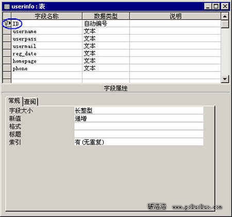Select the row selector beside userpass
This screenshot has height=217, width=232.
[x=7, y=38]
